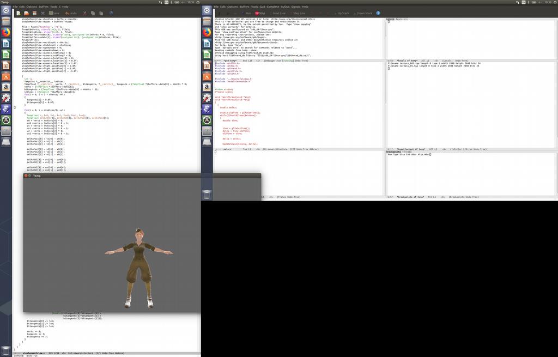Open the File menu in the left Emacs window
The height and width of the screenshot is (357, 558).
[x=15, y=7]
